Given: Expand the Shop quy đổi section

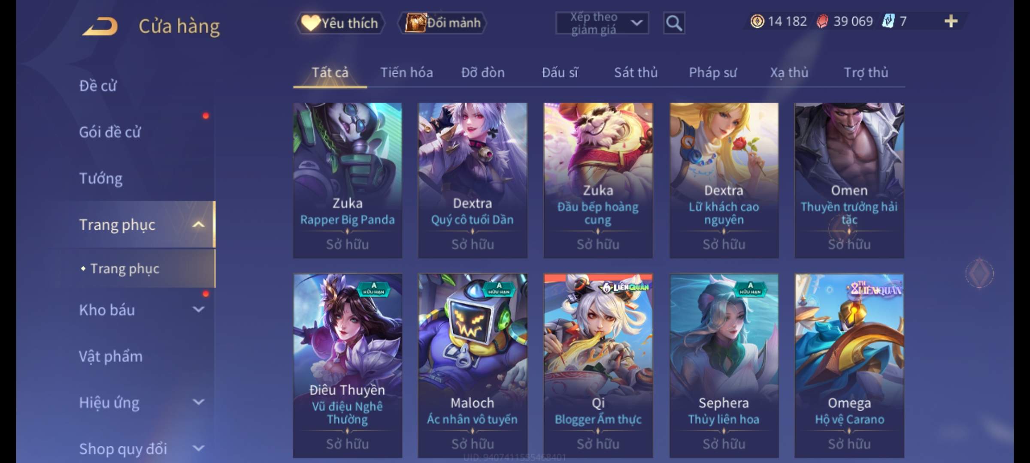Looking at the screenshot, I should [198, 448].
